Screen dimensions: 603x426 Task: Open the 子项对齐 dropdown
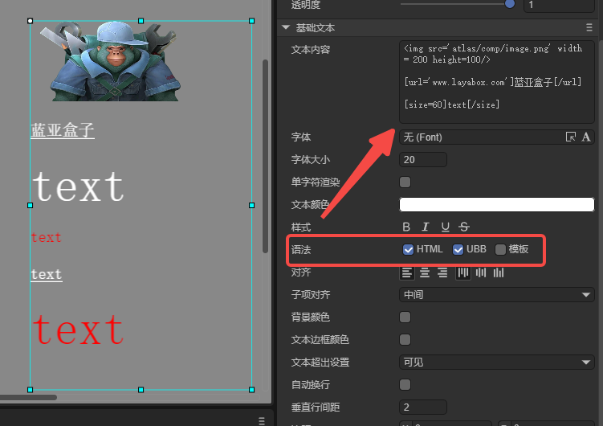pos(496,295)
